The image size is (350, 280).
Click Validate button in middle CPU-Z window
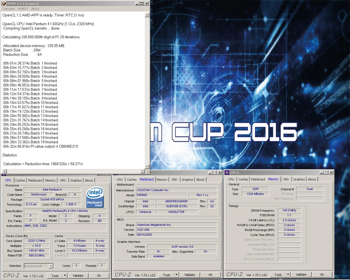pyautogui.click(x=189, y=275)
